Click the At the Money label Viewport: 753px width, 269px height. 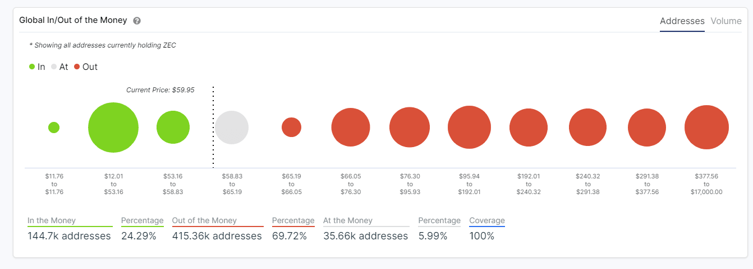click(x=348, y=220)
